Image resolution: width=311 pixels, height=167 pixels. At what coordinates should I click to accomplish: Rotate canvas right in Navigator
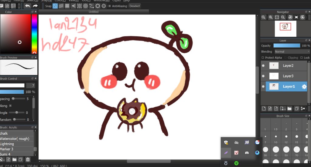302,17
